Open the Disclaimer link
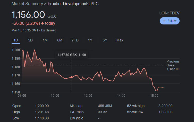The height and width of the screenshot is (122, 194). tap(48, 30)
